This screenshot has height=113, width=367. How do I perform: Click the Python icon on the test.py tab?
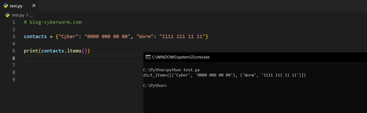6,5
